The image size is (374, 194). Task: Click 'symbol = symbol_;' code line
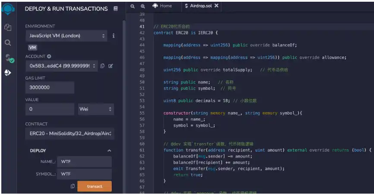coord(194,125)
